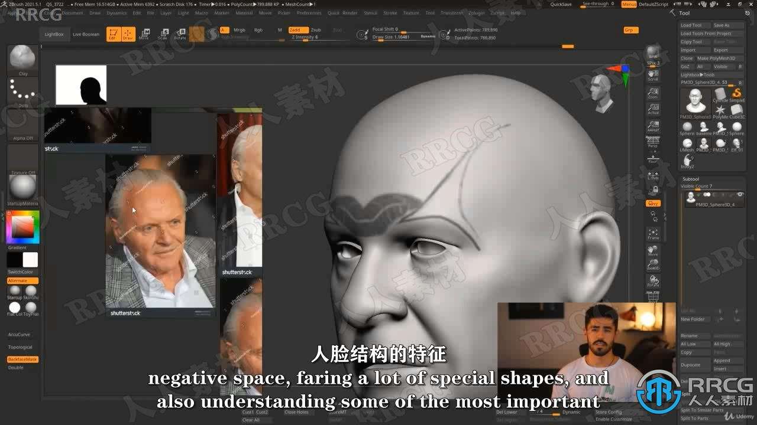Screen dimensions: 757x425
Task: Click the Zoom3D icon
Action: point(653,265)
